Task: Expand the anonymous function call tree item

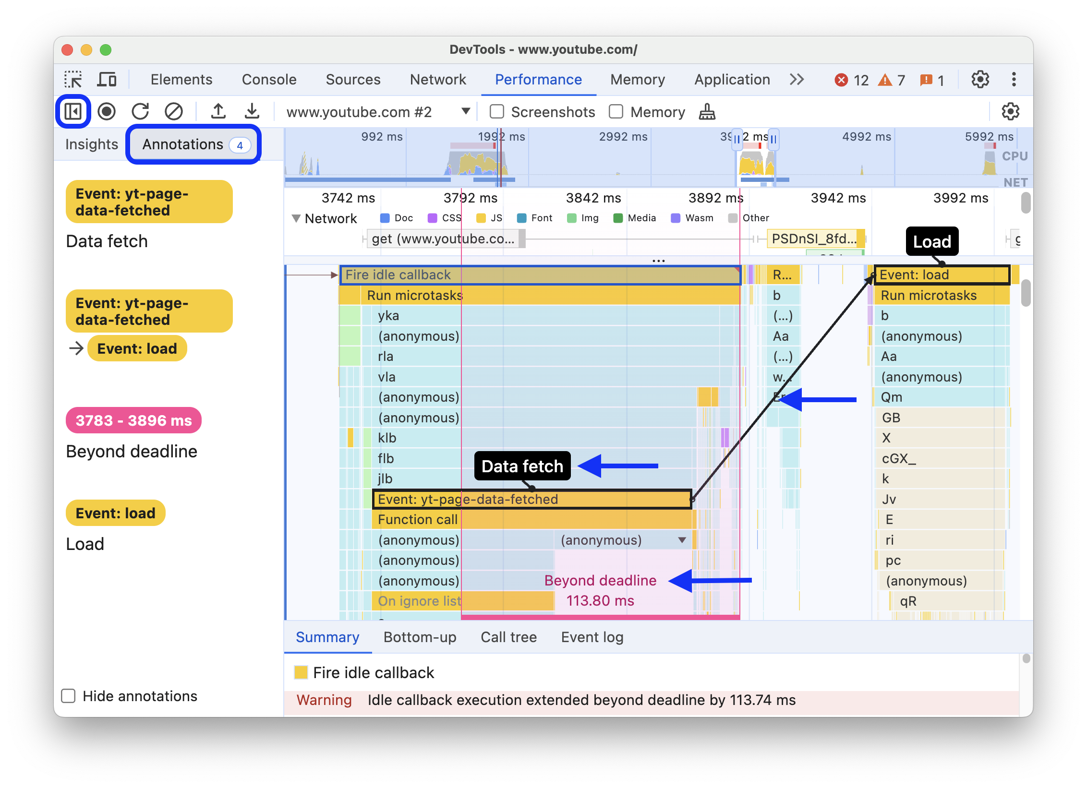Action: [679, 539]
